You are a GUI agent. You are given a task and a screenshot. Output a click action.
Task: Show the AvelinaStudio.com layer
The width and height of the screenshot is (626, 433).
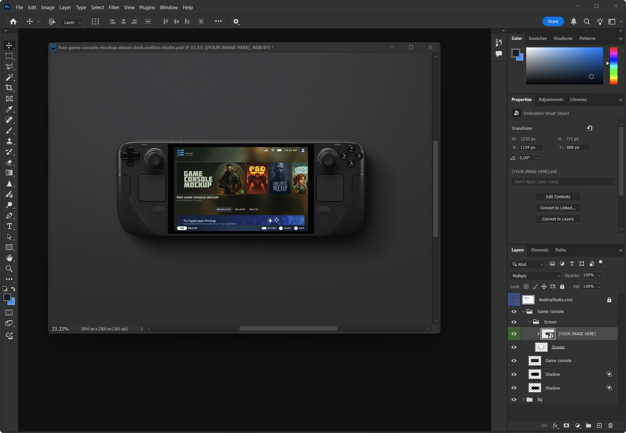(514, 300)
